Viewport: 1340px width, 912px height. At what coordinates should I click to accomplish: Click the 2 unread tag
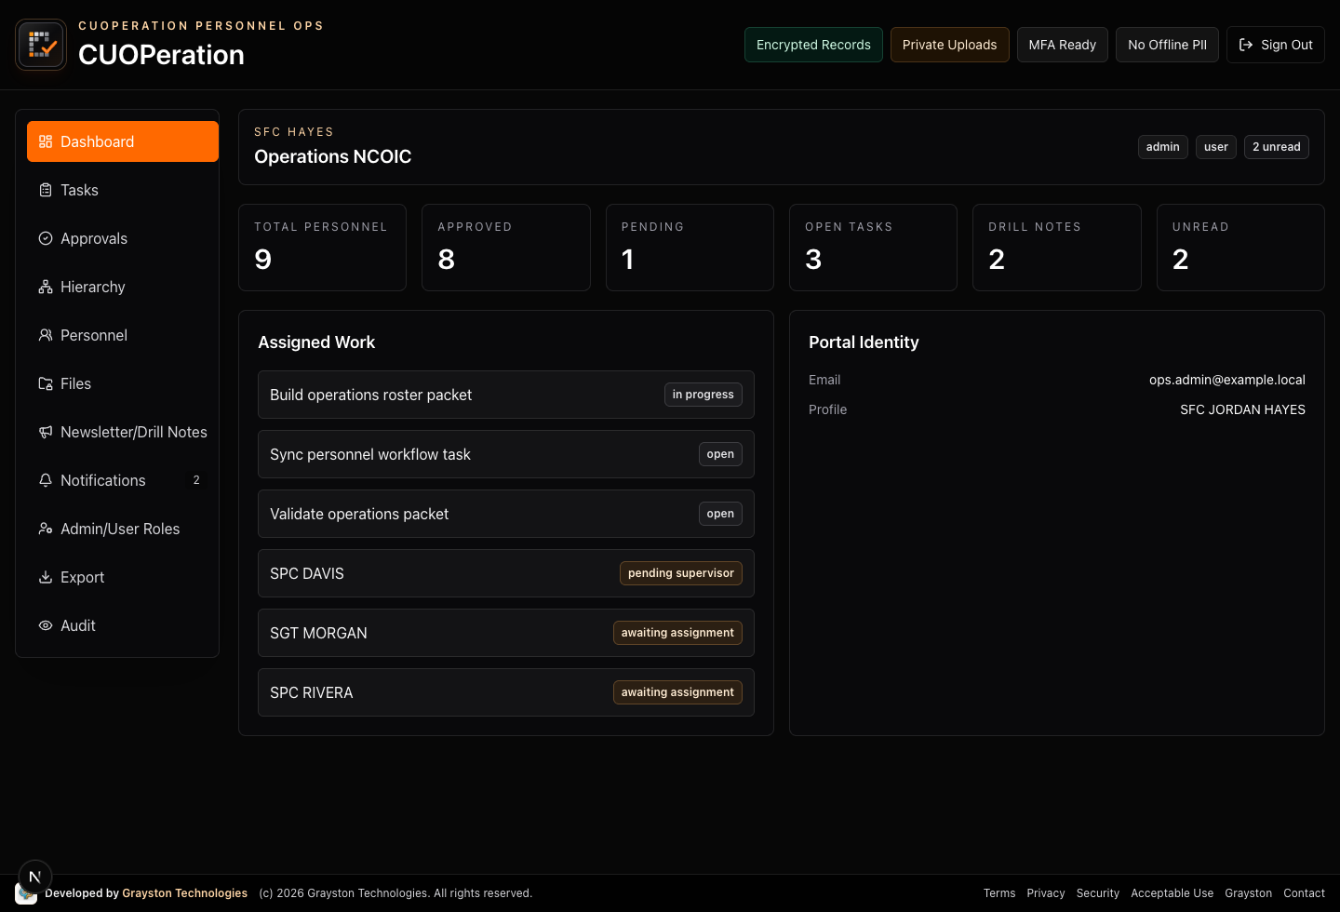coord(1277,147)
